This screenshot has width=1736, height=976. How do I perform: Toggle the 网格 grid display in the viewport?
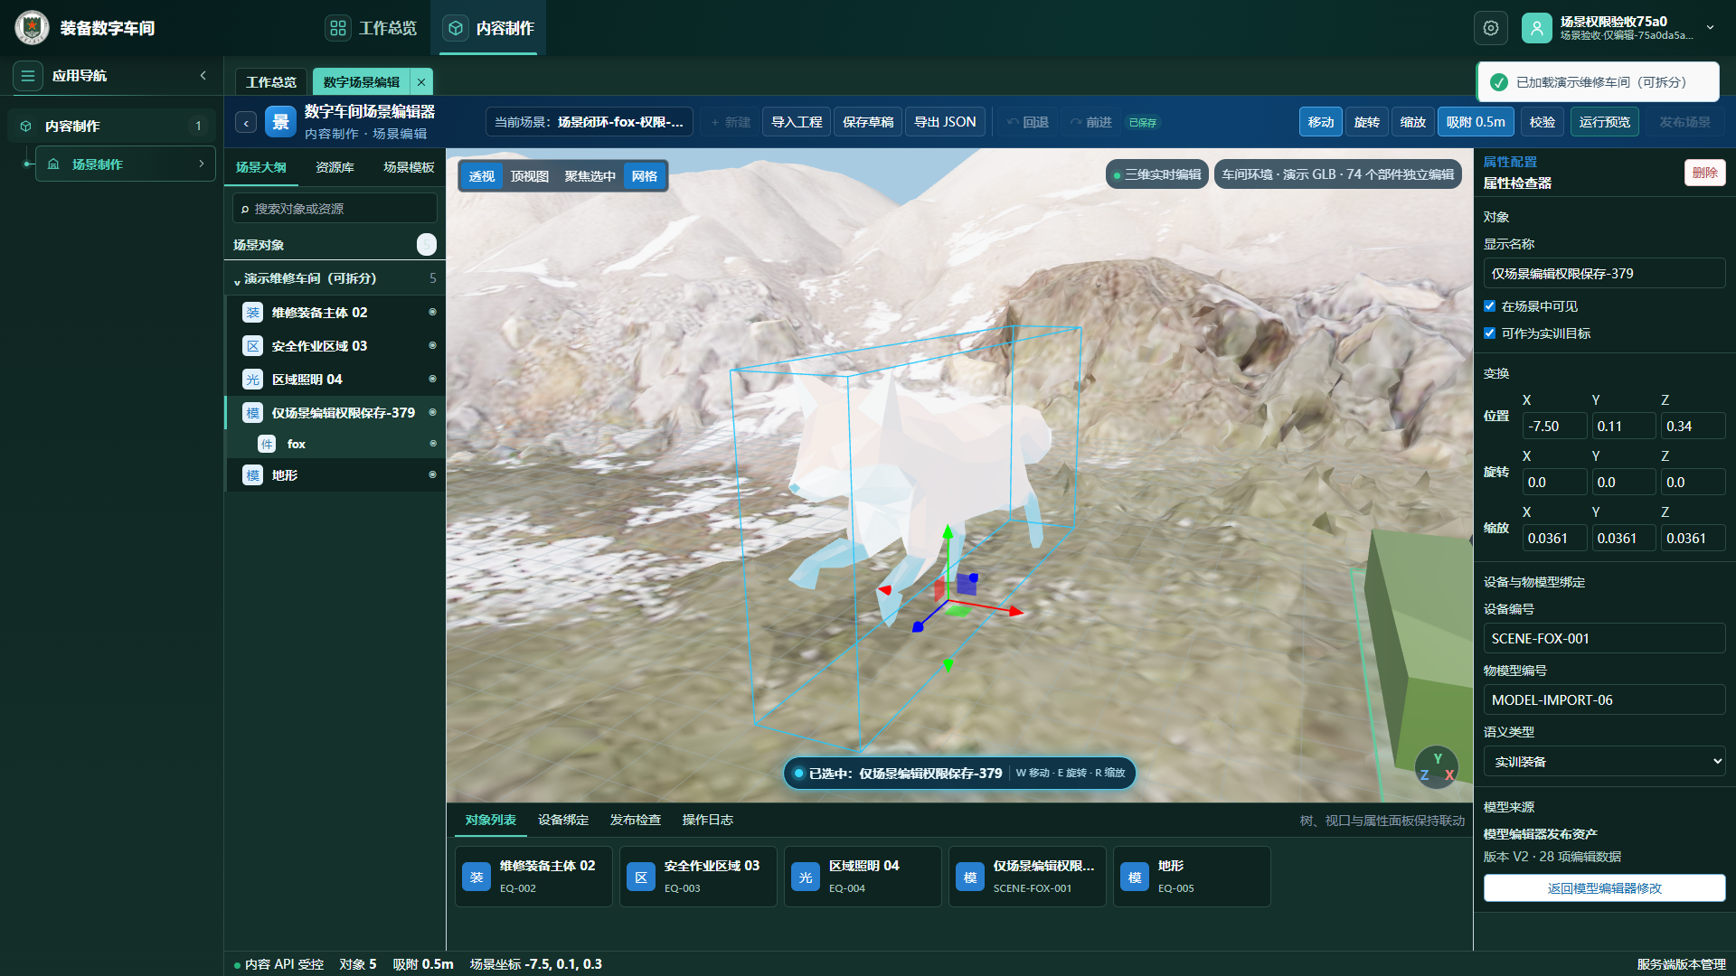click(645, 176)
